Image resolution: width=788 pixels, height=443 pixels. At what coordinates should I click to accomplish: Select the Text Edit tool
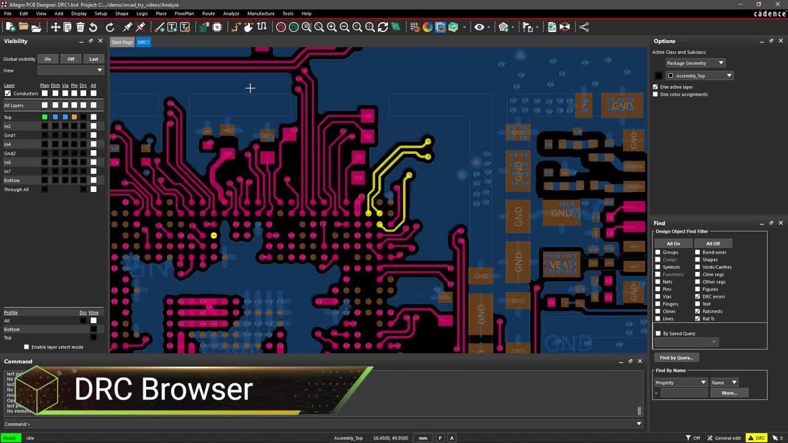(184, 27)
